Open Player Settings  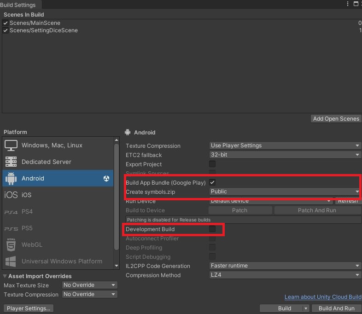(x=29, y=308)
